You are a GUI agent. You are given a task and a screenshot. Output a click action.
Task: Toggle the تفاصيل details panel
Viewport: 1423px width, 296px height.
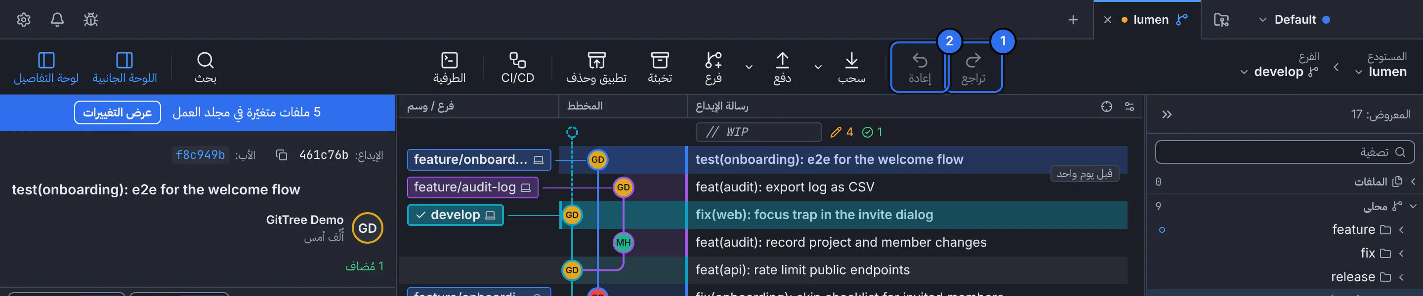(46, 67)
